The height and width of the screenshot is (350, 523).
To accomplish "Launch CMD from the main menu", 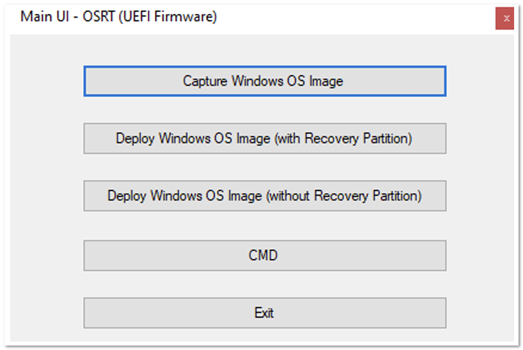I will pyautogui.click(x=265, y=255).
